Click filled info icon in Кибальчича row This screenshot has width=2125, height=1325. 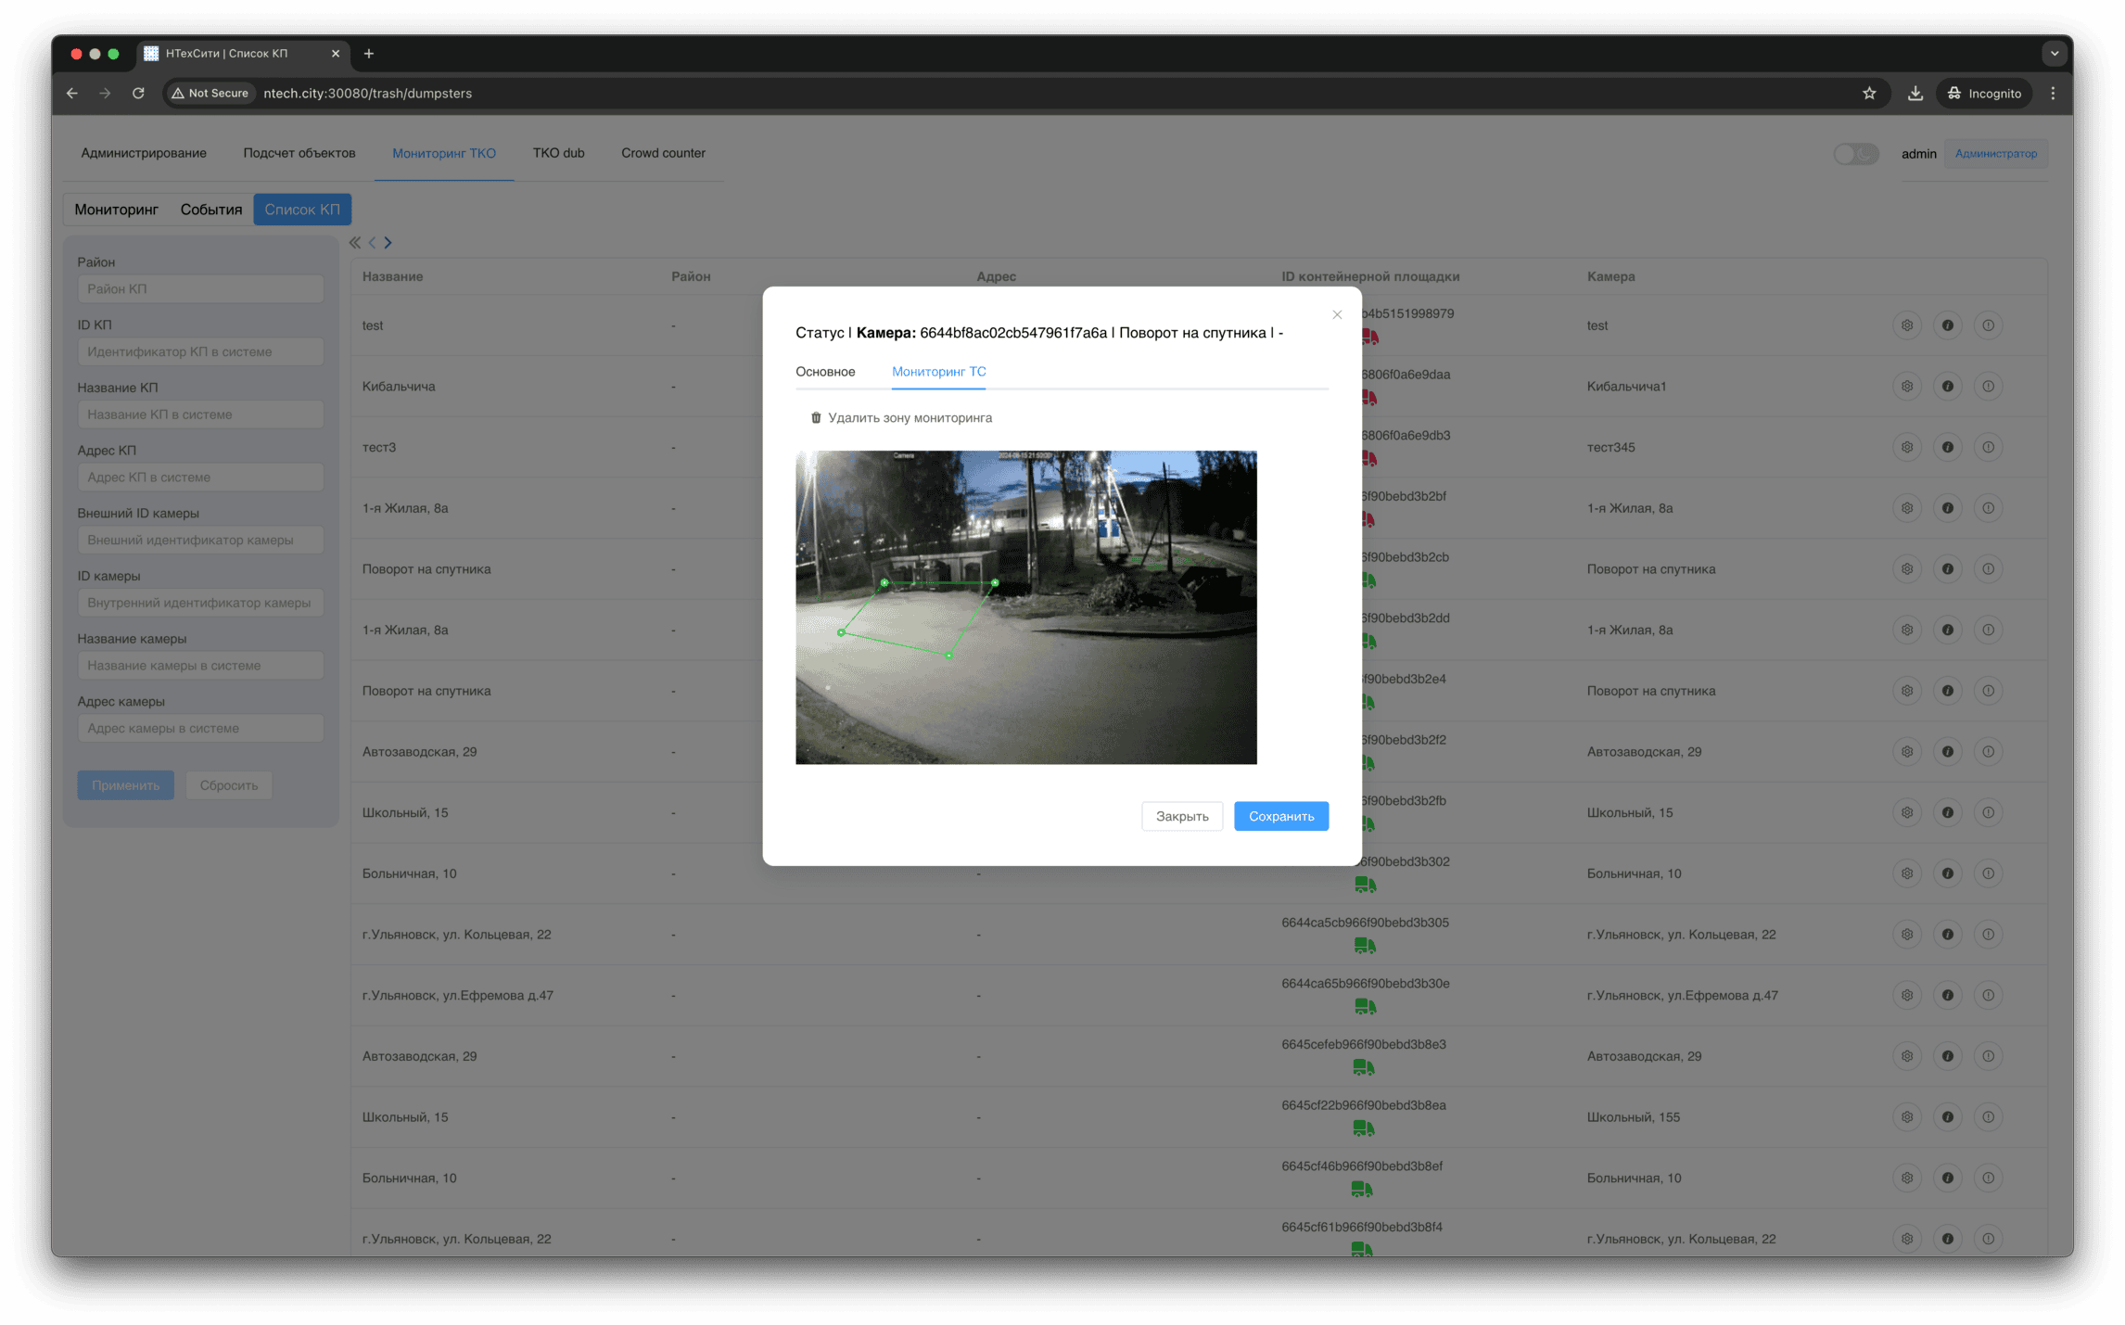click(1947, 387)
